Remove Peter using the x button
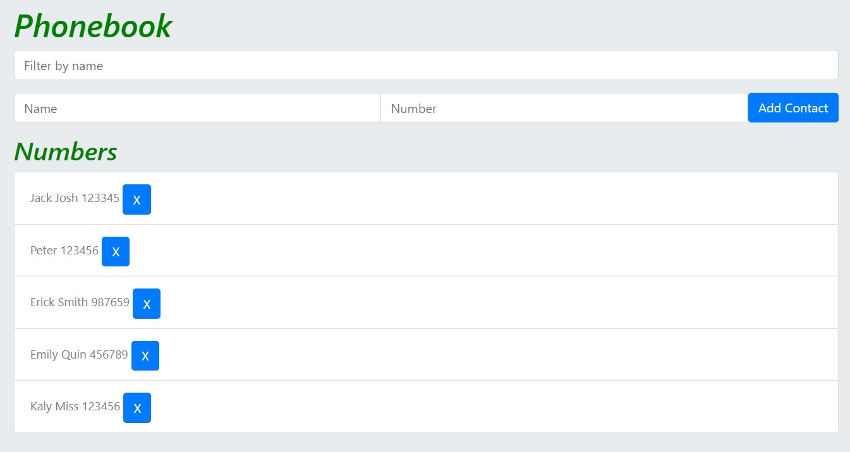Image resolution: width=850 pixels, height=452 pixels. (116, 251)
